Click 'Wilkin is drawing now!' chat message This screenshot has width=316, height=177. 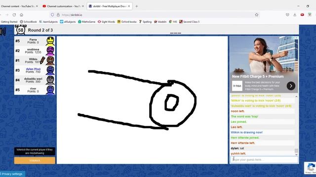click(247, 132)
